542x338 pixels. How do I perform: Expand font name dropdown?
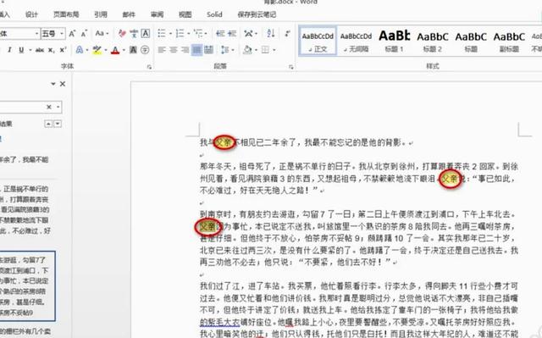click(36, 34)
